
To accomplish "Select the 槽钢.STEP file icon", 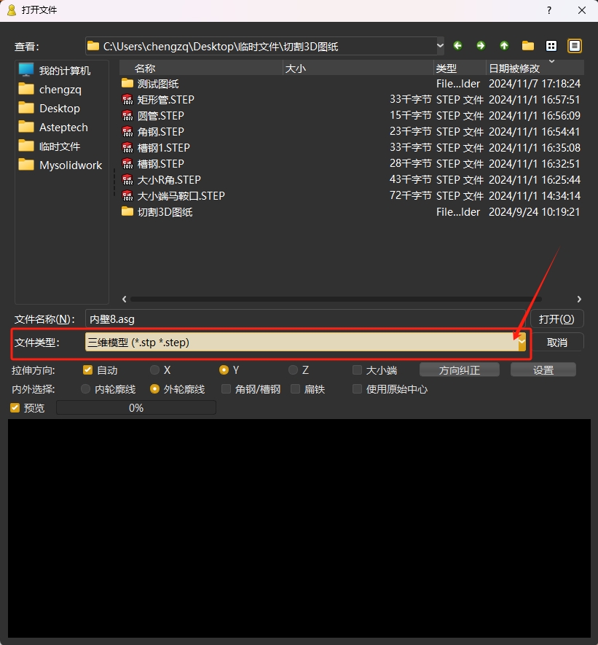I will [x=127, y=164].
